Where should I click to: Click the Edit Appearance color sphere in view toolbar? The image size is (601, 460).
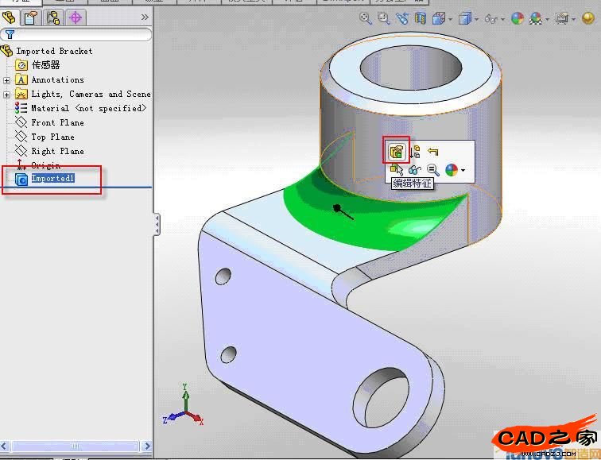click(518, 18)
